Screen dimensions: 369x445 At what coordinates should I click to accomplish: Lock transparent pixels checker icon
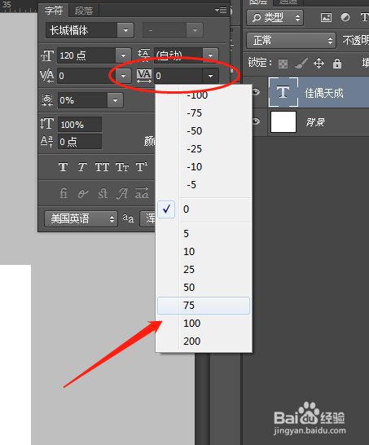[x=283, y=64]
